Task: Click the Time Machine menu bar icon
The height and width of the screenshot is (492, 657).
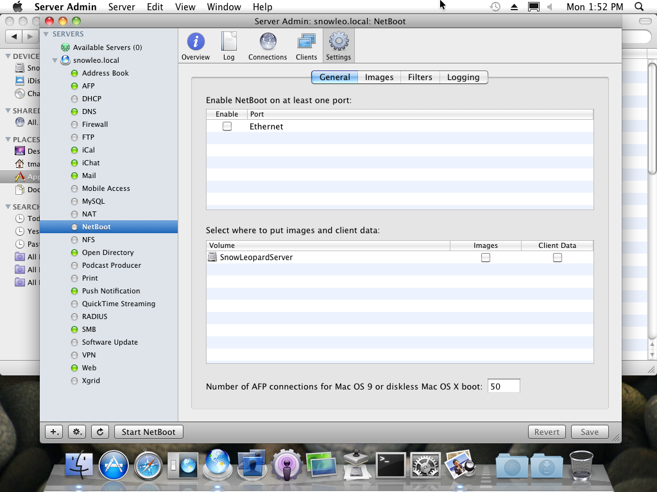Action: coord(495,6)
